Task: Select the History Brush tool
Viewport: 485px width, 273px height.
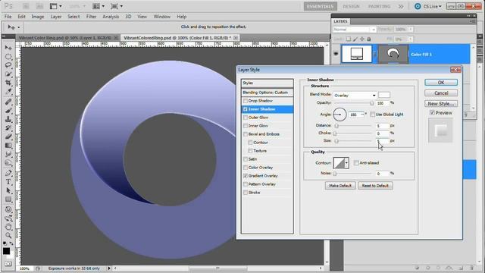Action: point(8,128)
